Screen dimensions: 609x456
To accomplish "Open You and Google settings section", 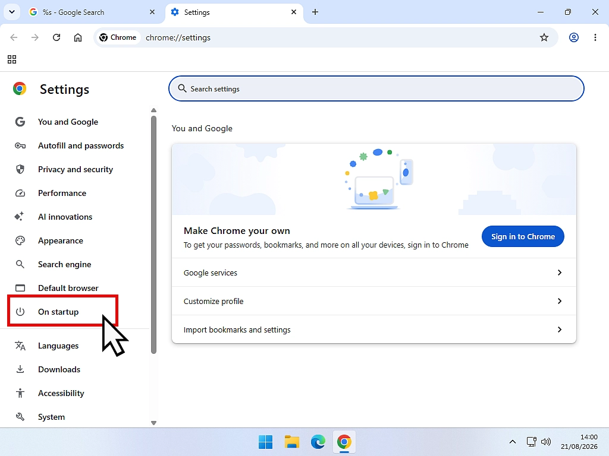I will (68, 122).
